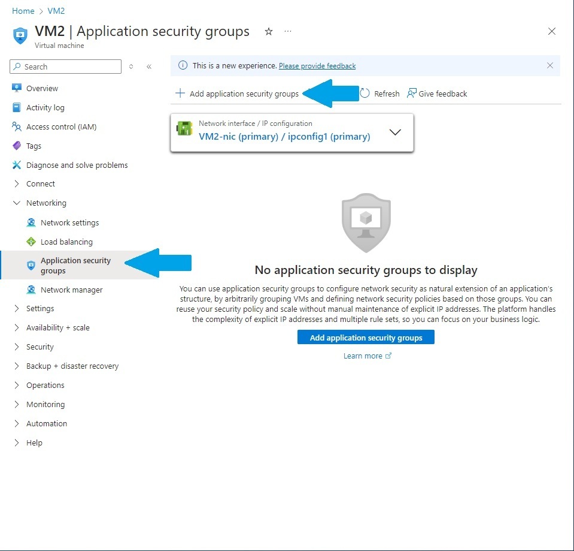This screenshot has width=574, height=551.
Task: Click the Please provide feedback link
Action: [317, 65]
